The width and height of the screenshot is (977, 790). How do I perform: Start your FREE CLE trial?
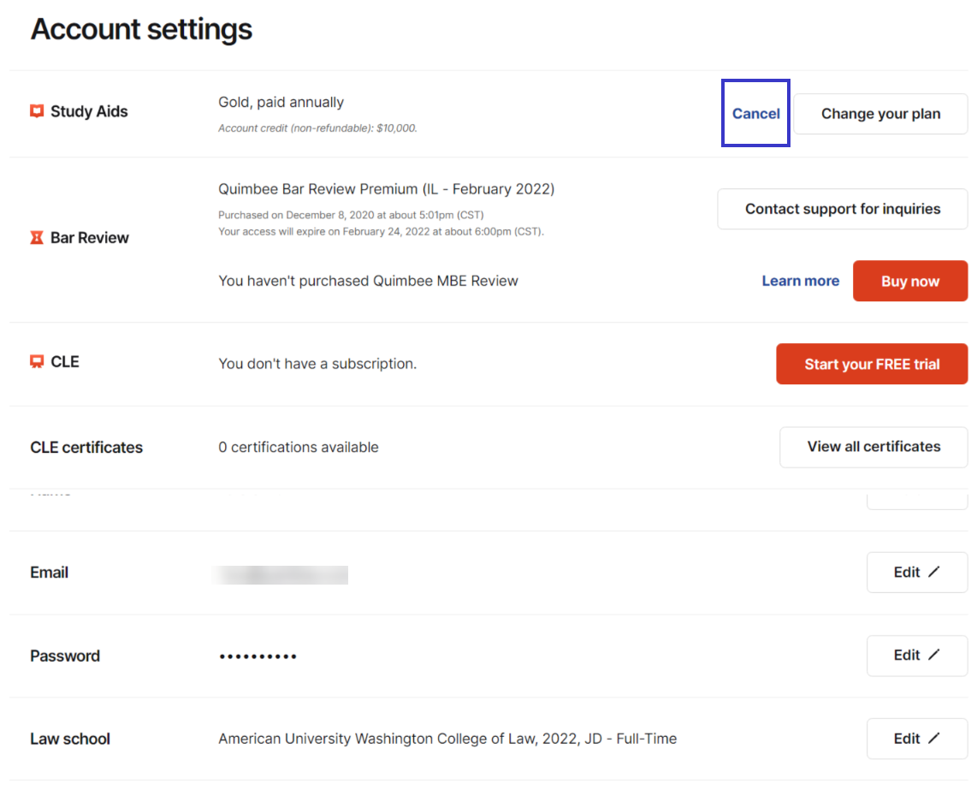(872, 364)
